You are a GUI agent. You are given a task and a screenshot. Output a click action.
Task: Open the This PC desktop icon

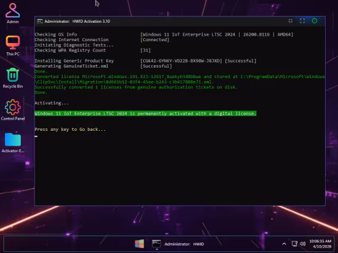13,45
